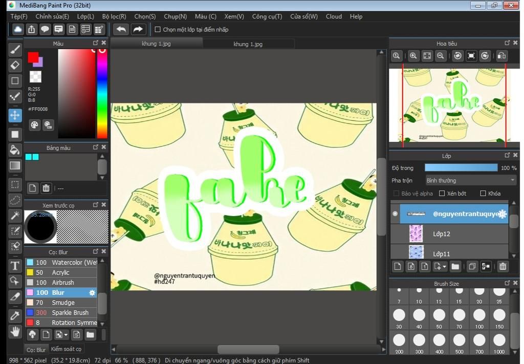Click the trash icon in Bảng màu
524x364 pixels.
[46, 188]
